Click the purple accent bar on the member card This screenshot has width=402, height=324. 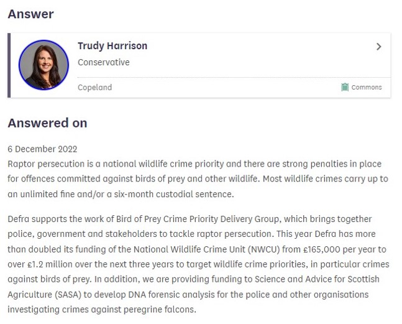(x=9, y=65)
